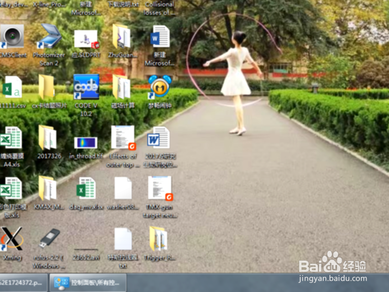Activate the 62E1724372 taskbar item

click(x=22, y=282)
